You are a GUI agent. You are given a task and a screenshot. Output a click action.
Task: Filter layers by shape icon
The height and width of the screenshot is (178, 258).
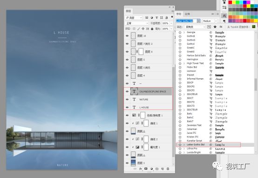[162, 17]
